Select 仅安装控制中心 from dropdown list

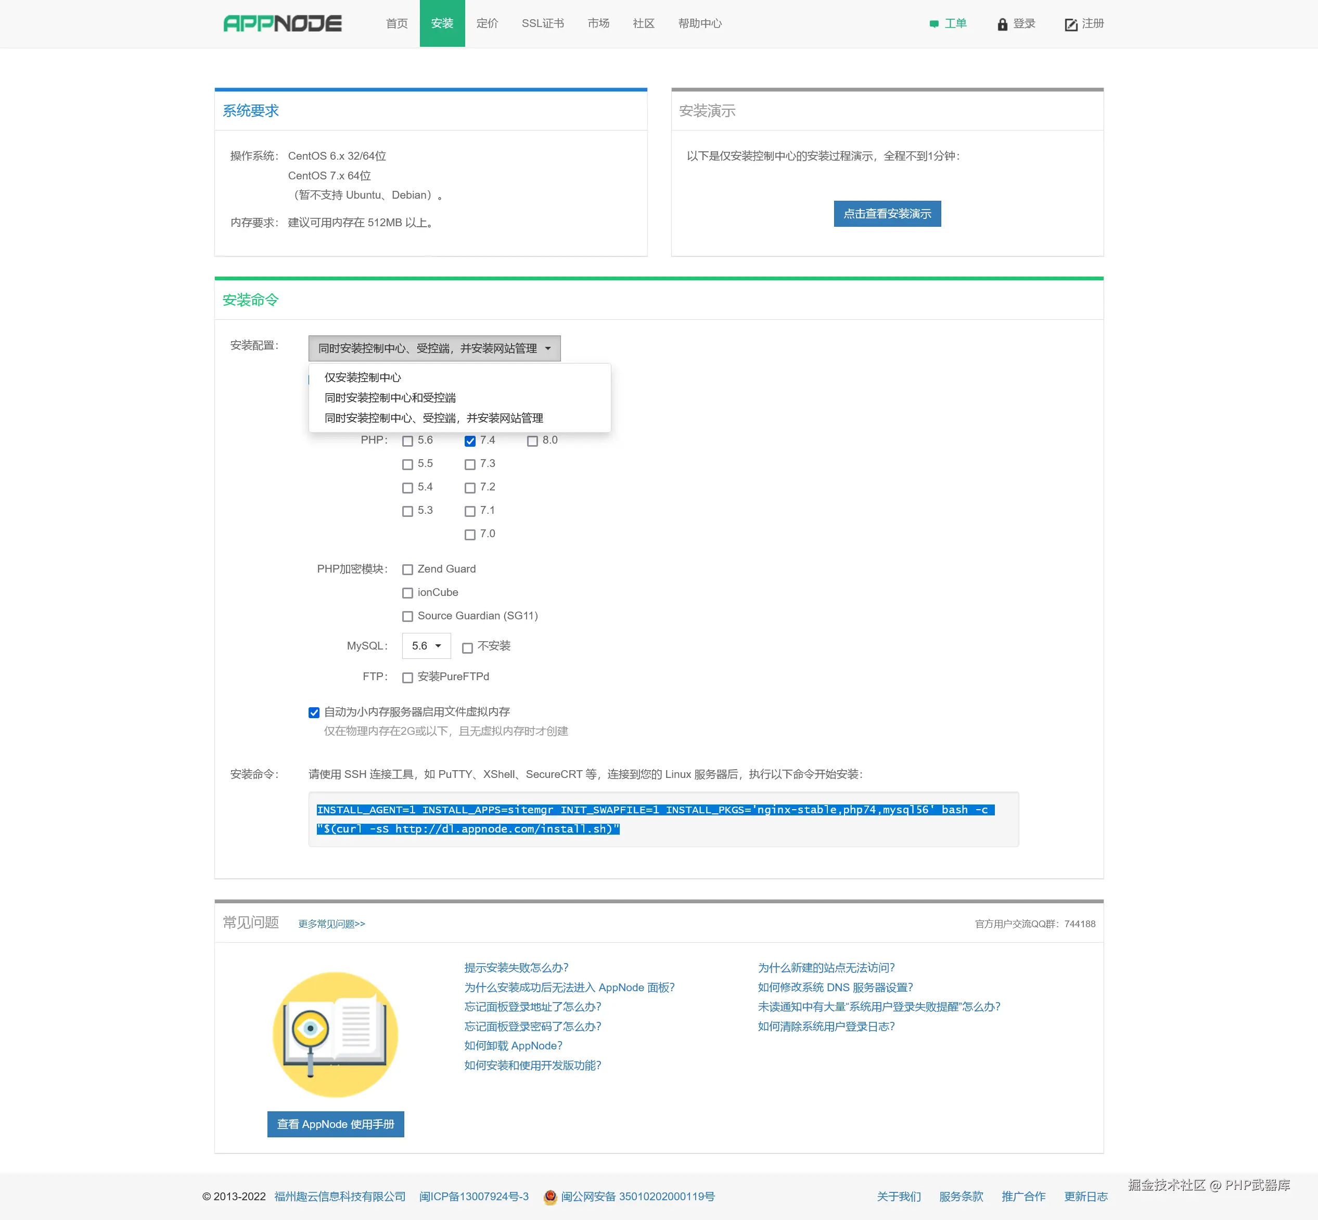363,378
